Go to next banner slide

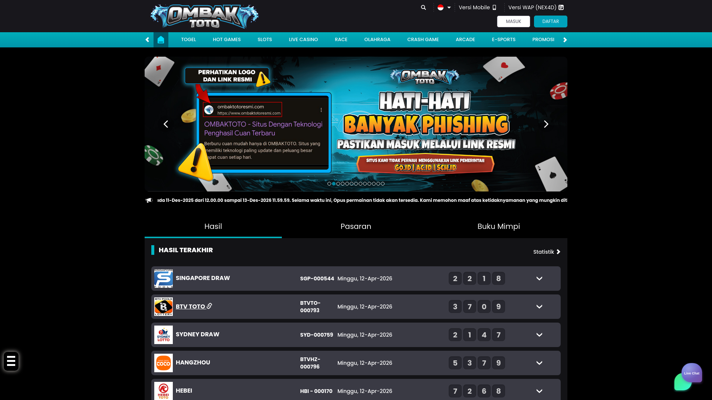pos(546,124)
